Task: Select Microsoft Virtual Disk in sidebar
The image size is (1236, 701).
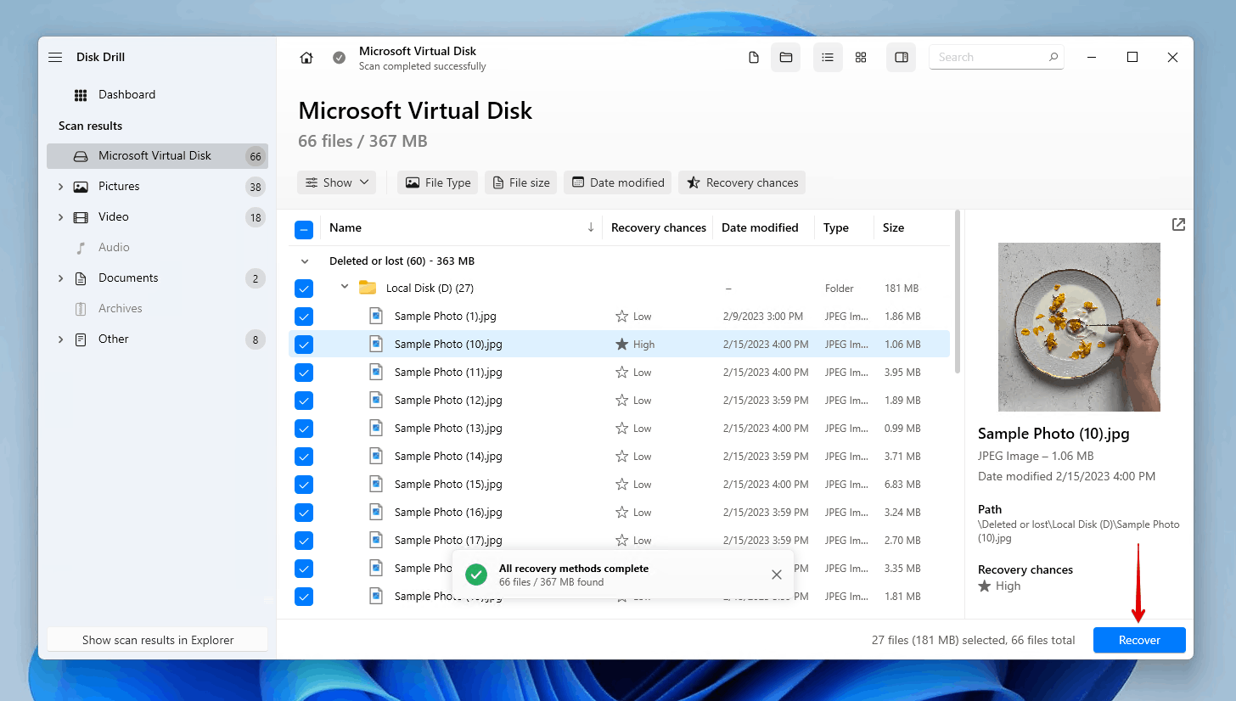Action: (157, 156)
